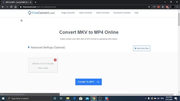Close the MKV to MP4 tab
Image resolution: width=180 pixels, height=101 pixels.
pyautogui.click(x=31, y=2)
